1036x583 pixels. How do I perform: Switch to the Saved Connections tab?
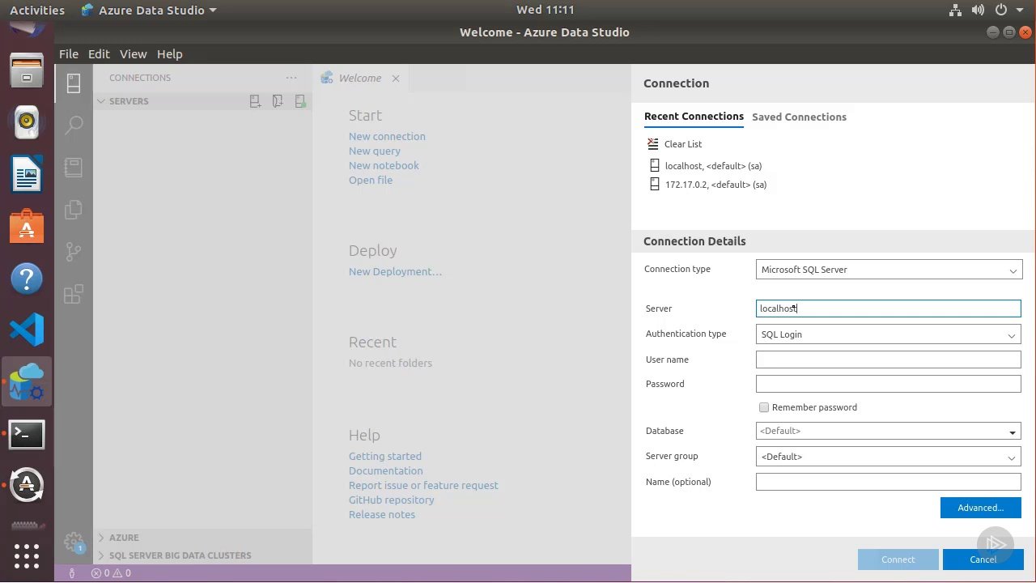(799, 117)
